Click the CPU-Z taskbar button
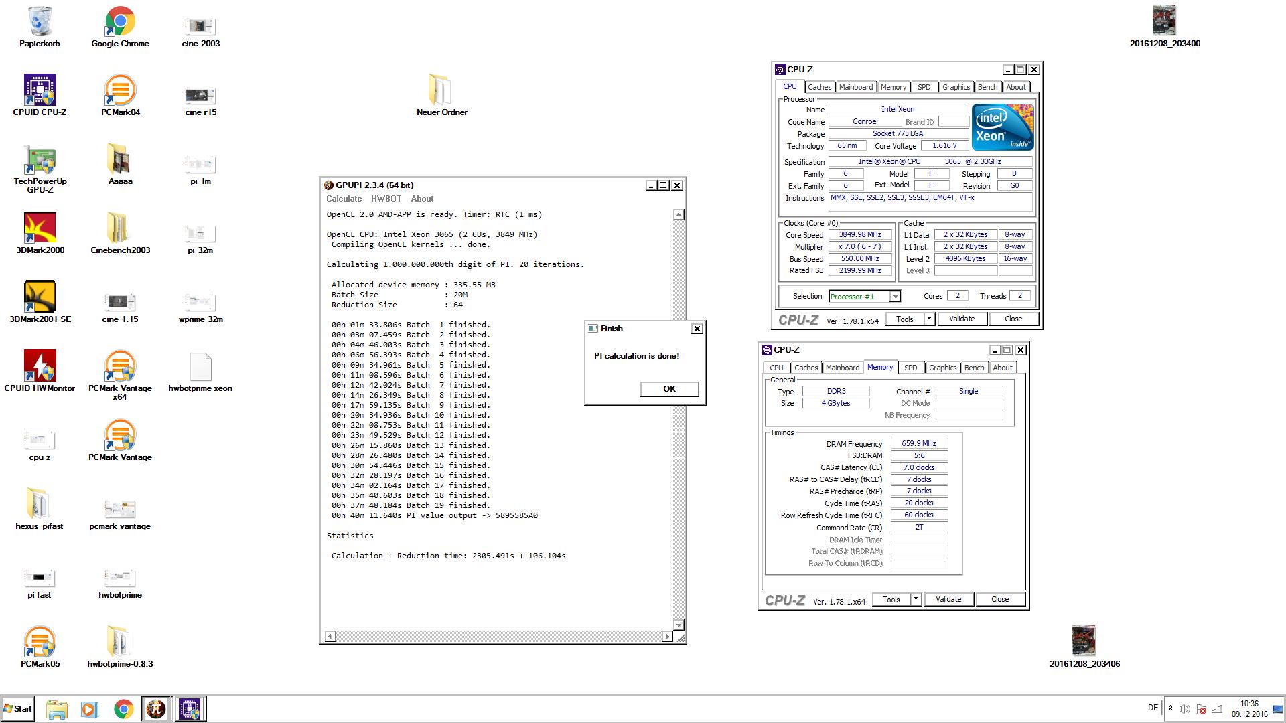 [190, 709]
